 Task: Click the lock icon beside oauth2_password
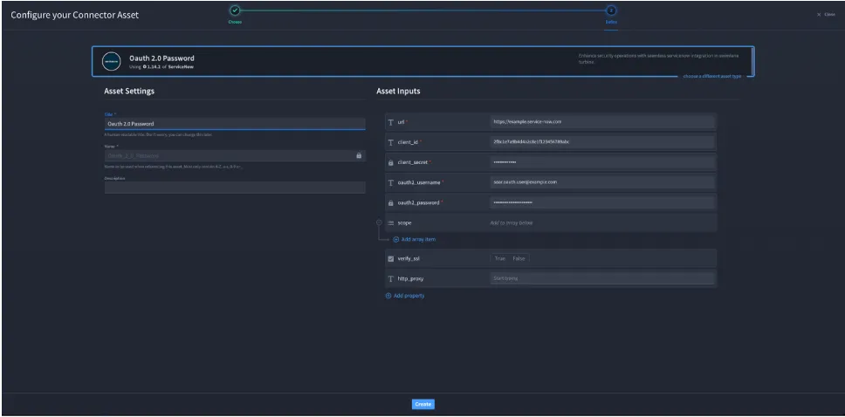[391, 203]
